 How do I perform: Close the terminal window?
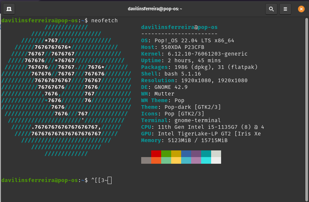(301, 9)
